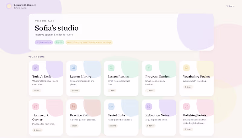
Task: Open the Today's Desk room title
Action: pos(41,77)
